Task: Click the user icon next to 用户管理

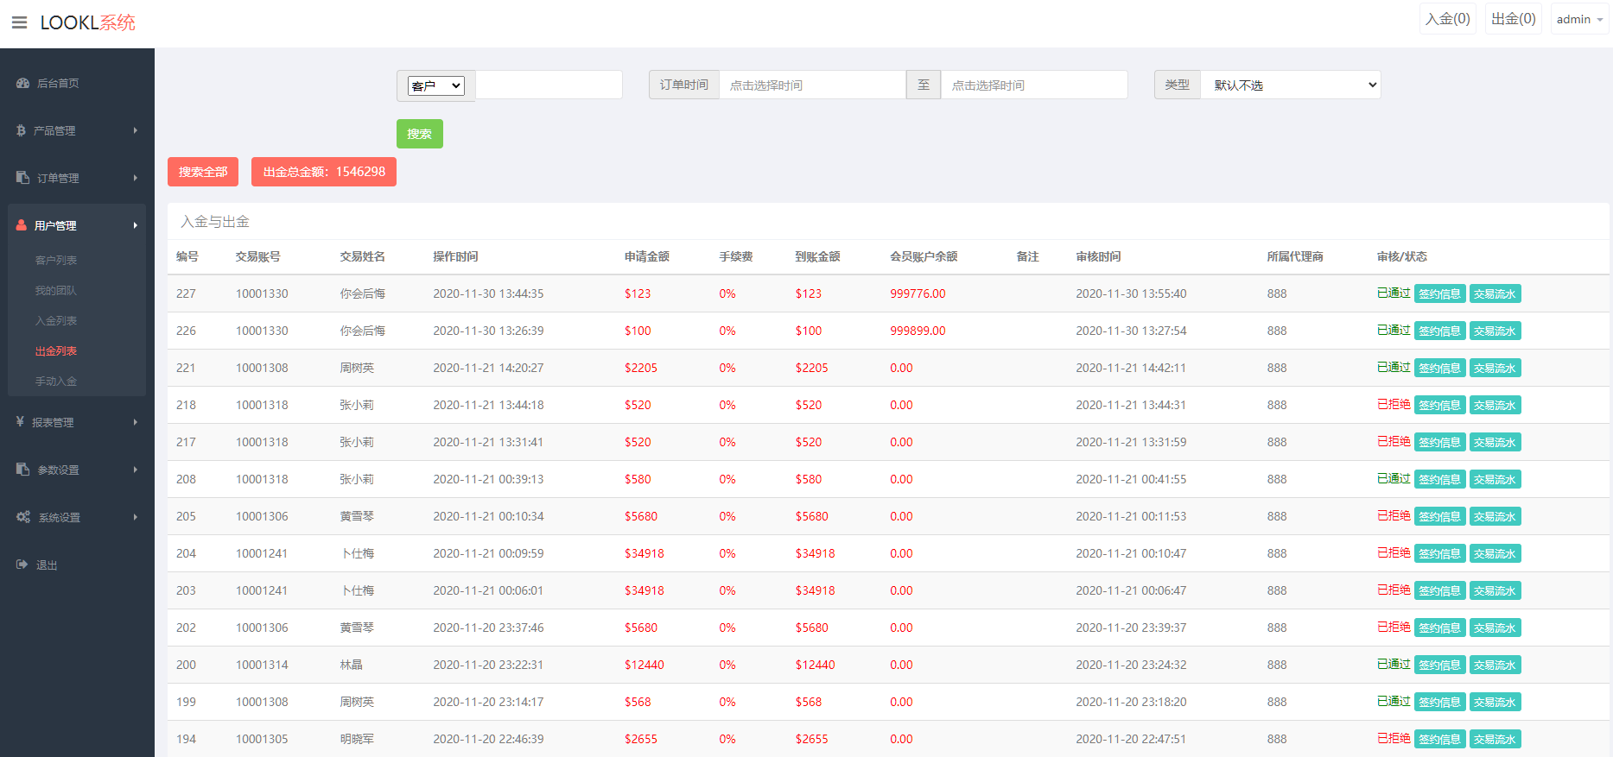Action: point(22,225)
